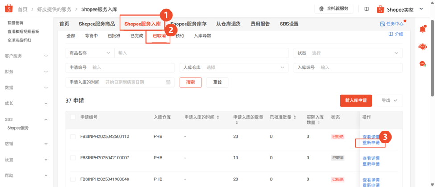Open the 状态 select dropdown
The image size is (435, 187).
348,53
